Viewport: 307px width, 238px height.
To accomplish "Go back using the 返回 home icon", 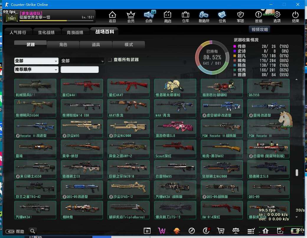I will [x=112, y=17].
